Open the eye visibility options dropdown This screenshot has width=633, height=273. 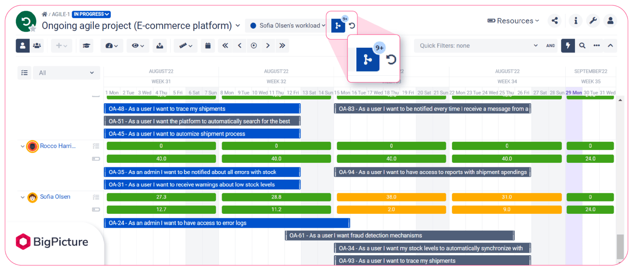(x=138, y=46)
